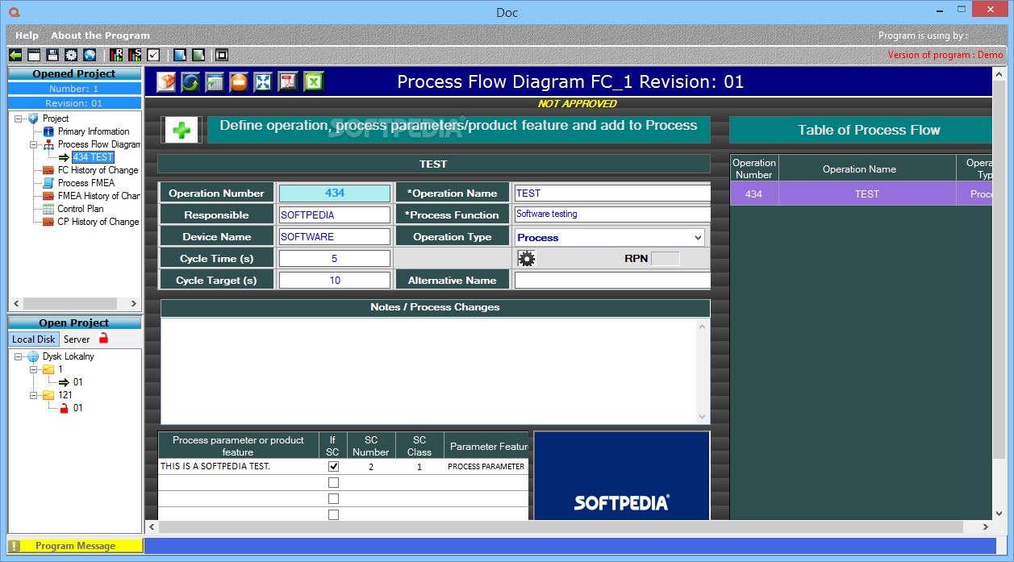Collapse the Dysk Lokalny tree node
1014x562 pixels.
19,356
